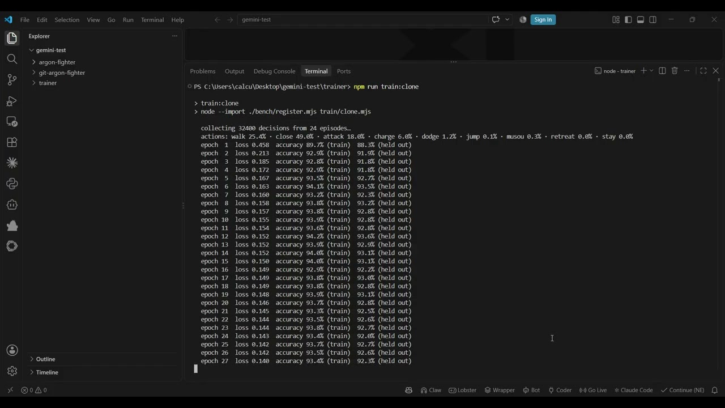This screenshot has width=725, height=408.
Task: Open the Selection menu
Action: [67, 19]
